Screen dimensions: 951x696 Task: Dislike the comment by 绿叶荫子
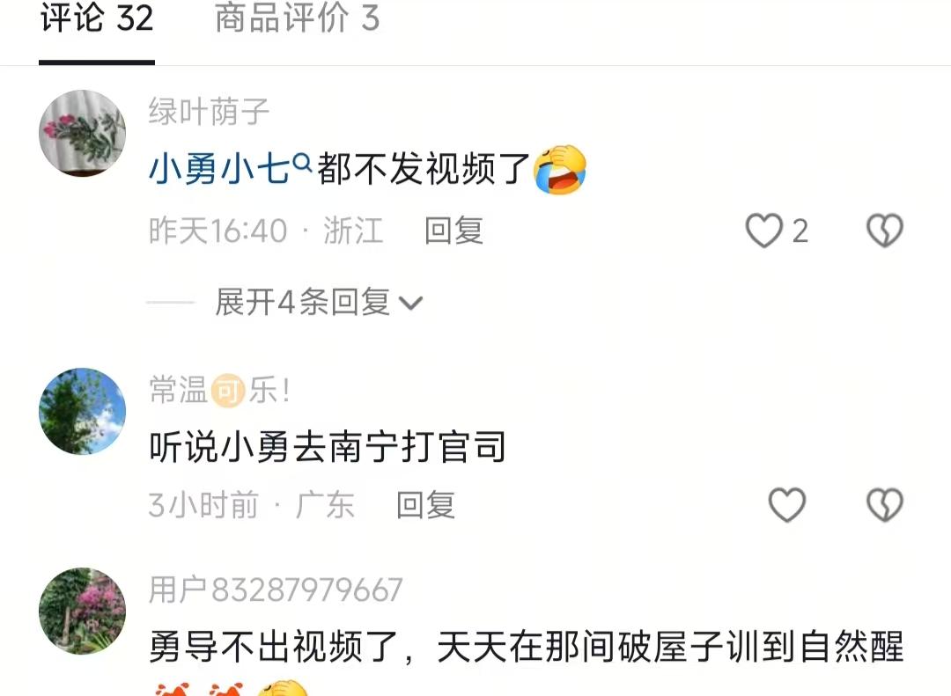(885, 231)
